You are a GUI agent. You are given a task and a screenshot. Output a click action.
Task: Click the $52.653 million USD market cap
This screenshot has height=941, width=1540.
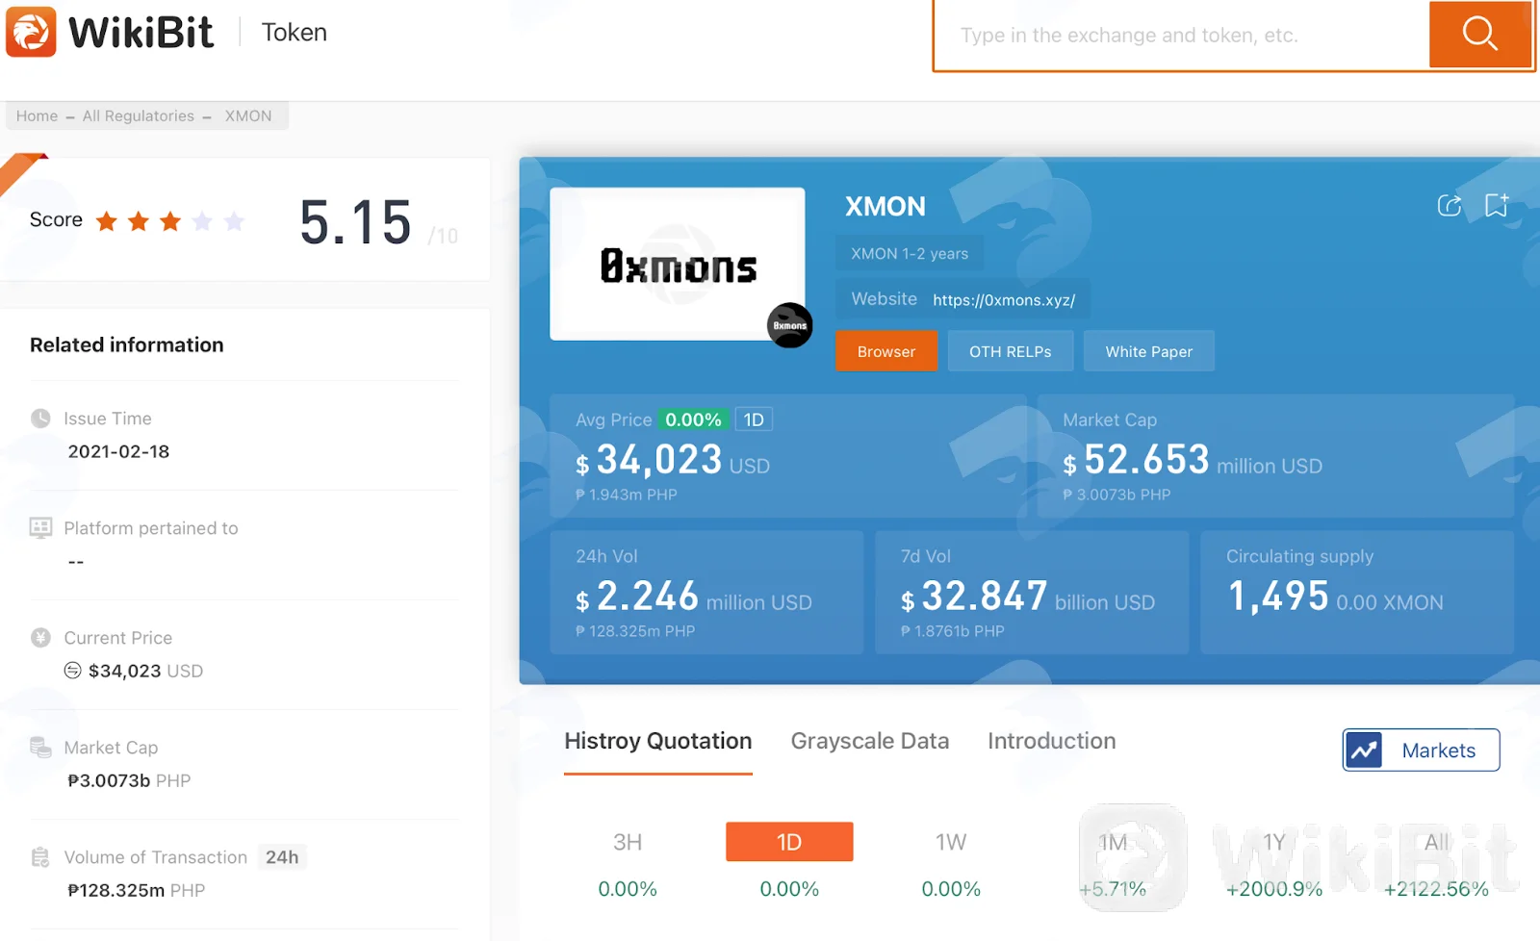(x=1193, y=460)
